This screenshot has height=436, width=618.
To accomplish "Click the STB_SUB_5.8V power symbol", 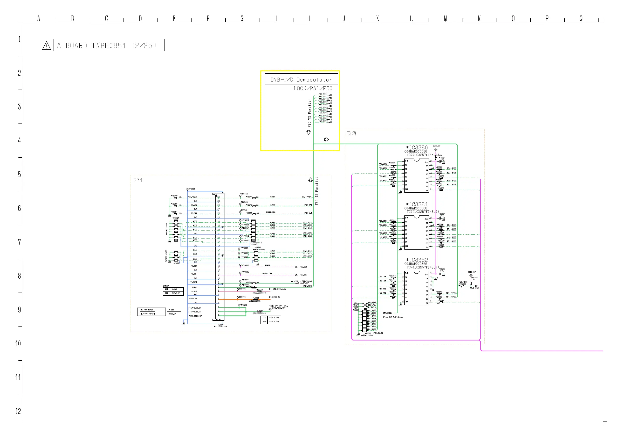I will (270, 289).
